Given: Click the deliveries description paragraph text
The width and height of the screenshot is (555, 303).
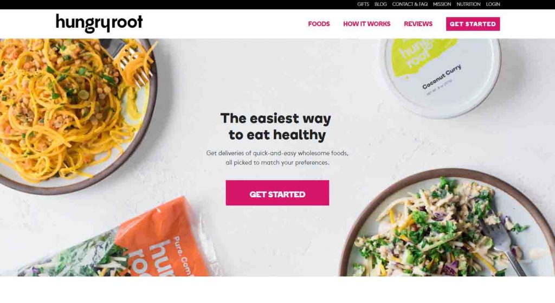Looking at the screenshot, I should (x=277, y=158).
